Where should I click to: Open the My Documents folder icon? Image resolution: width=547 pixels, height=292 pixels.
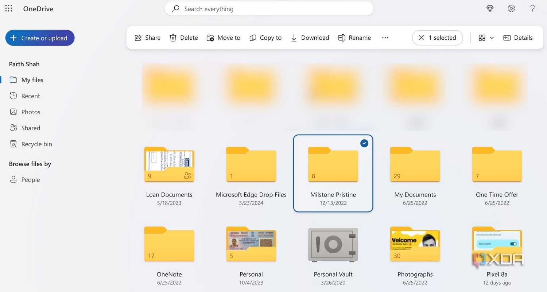click(x=415, y=164)
